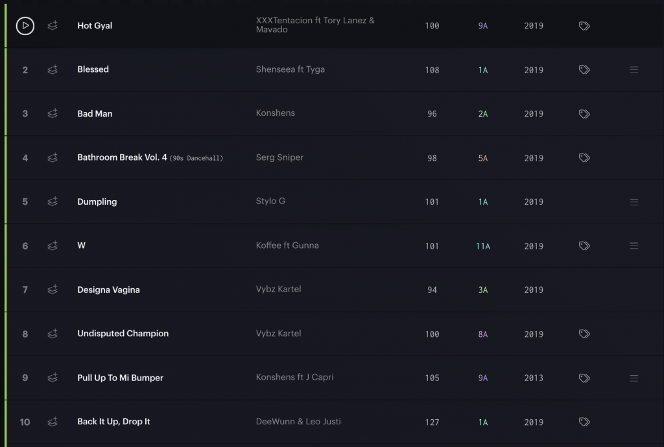This screenshot has width=664, height=447.
Task: Open artist Shenseea ft Tyga
Action: 290,69
